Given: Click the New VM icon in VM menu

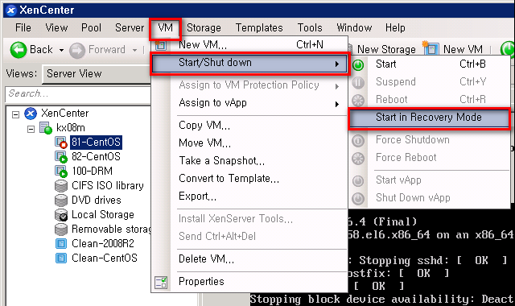Looking at the screenshot, I should click(x=161, y=45).
